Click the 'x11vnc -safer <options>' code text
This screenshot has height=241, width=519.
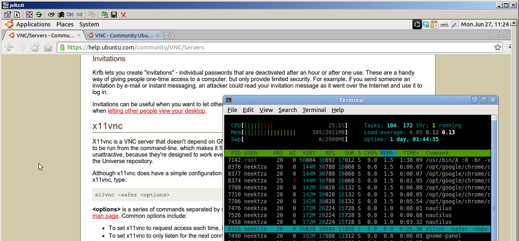(132, 195)
